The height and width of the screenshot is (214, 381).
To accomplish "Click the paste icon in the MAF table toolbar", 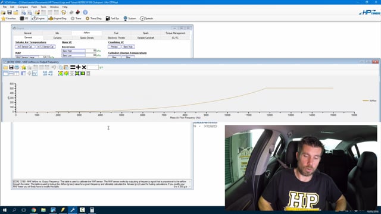I will 66,67.
